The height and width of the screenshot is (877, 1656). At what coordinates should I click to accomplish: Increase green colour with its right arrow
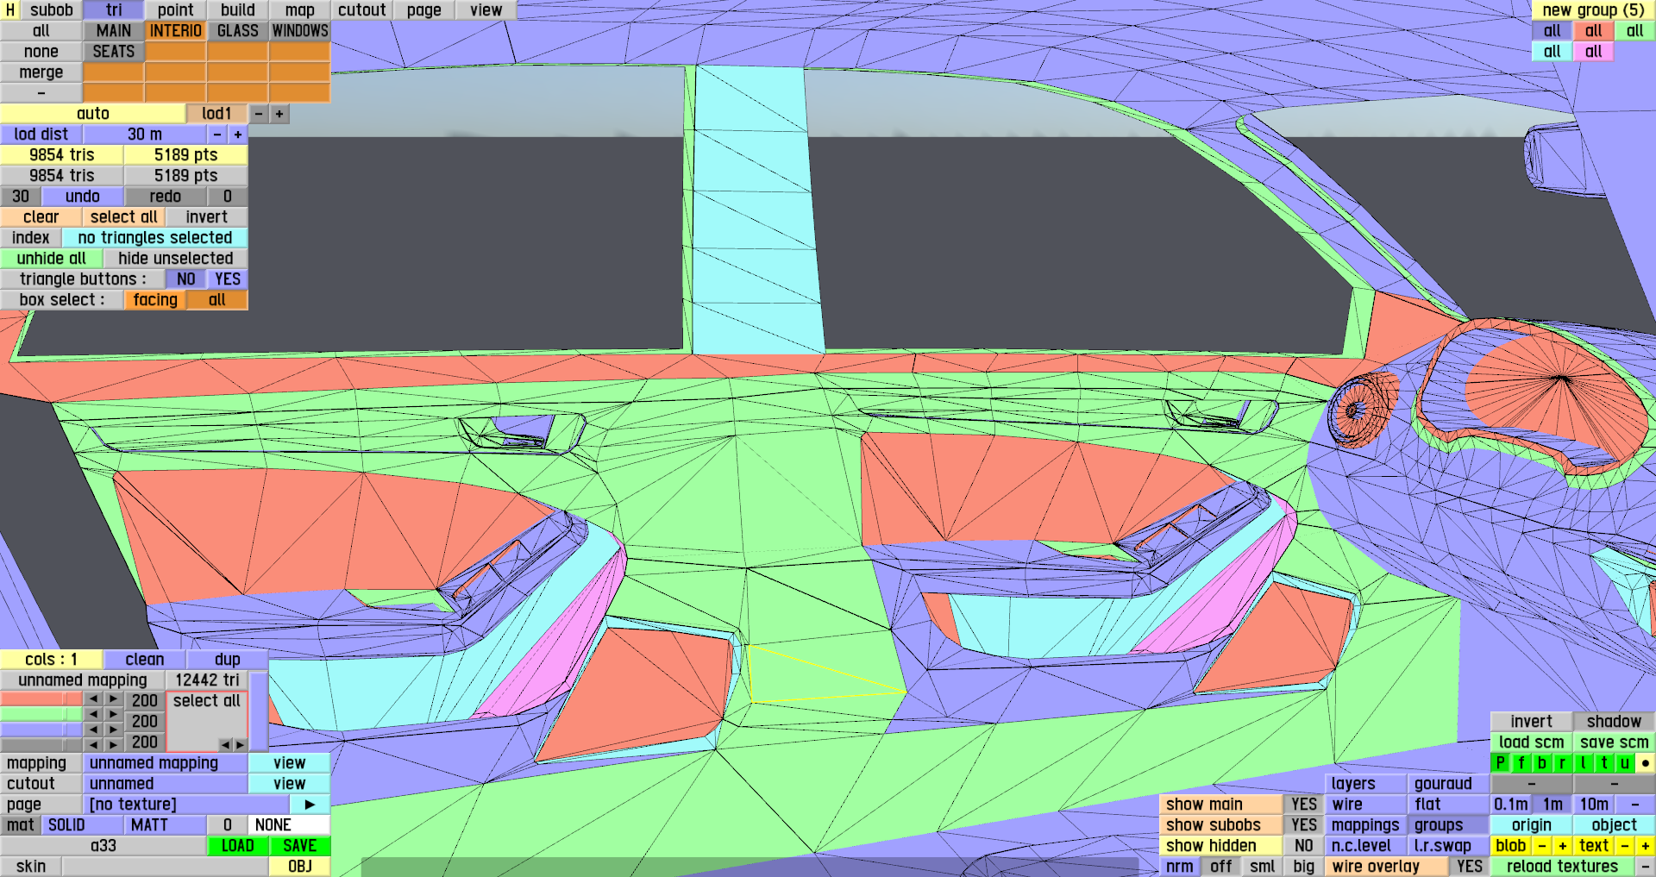coord(114,715)
